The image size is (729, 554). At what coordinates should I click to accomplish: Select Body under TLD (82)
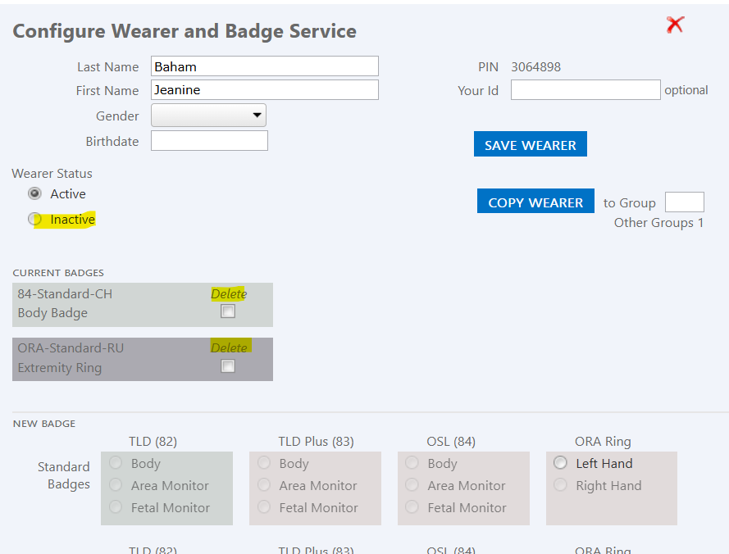[115, 463]
